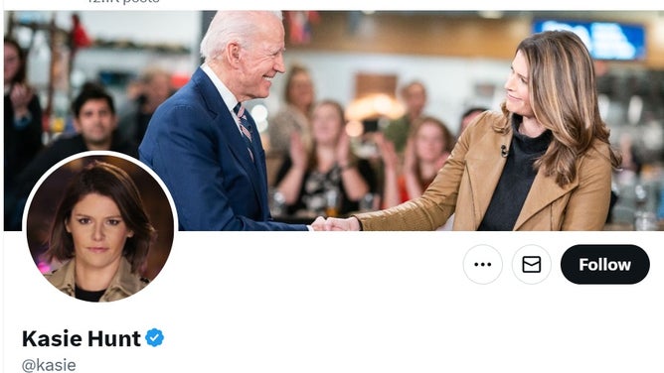
Task: Click the posts count text at top
Action: click(123, 1)
